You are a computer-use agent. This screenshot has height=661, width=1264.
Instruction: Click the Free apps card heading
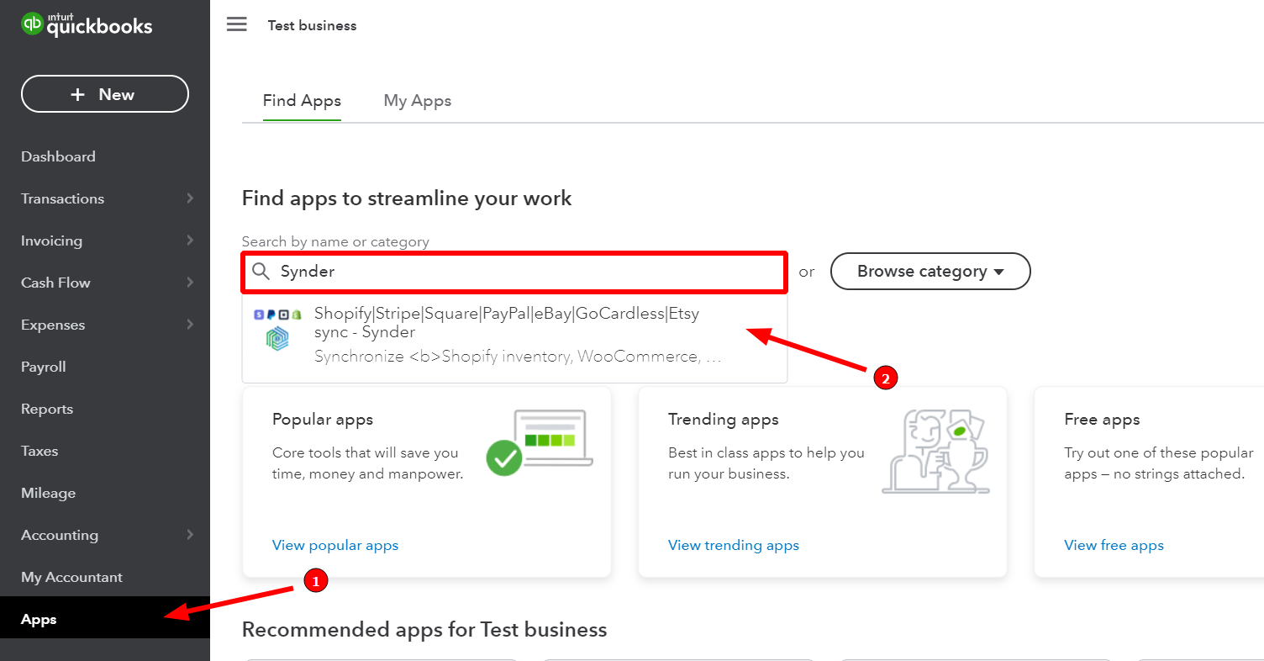click(x=1102, y=419)
